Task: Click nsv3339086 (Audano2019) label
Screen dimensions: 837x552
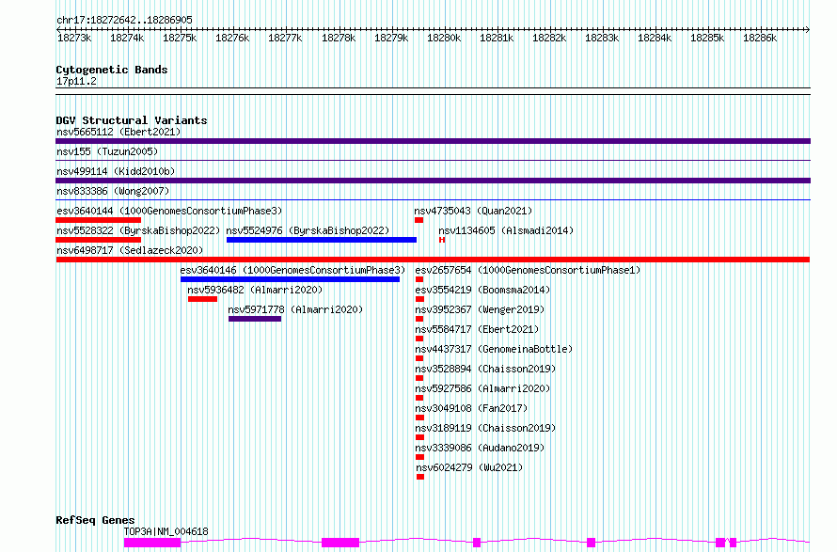Action: [x=480, y=448]
